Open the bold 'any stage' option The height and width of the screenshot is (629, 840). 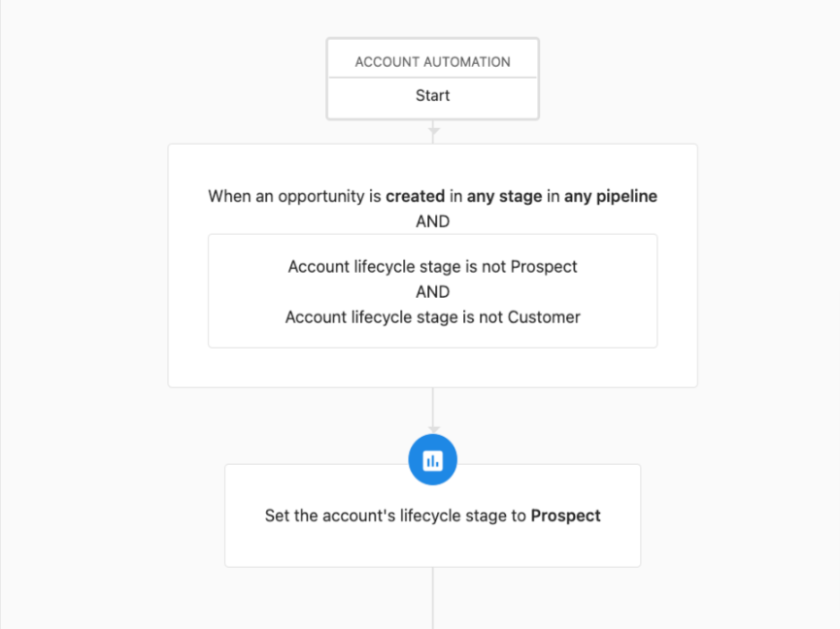(x=504, y=196)
